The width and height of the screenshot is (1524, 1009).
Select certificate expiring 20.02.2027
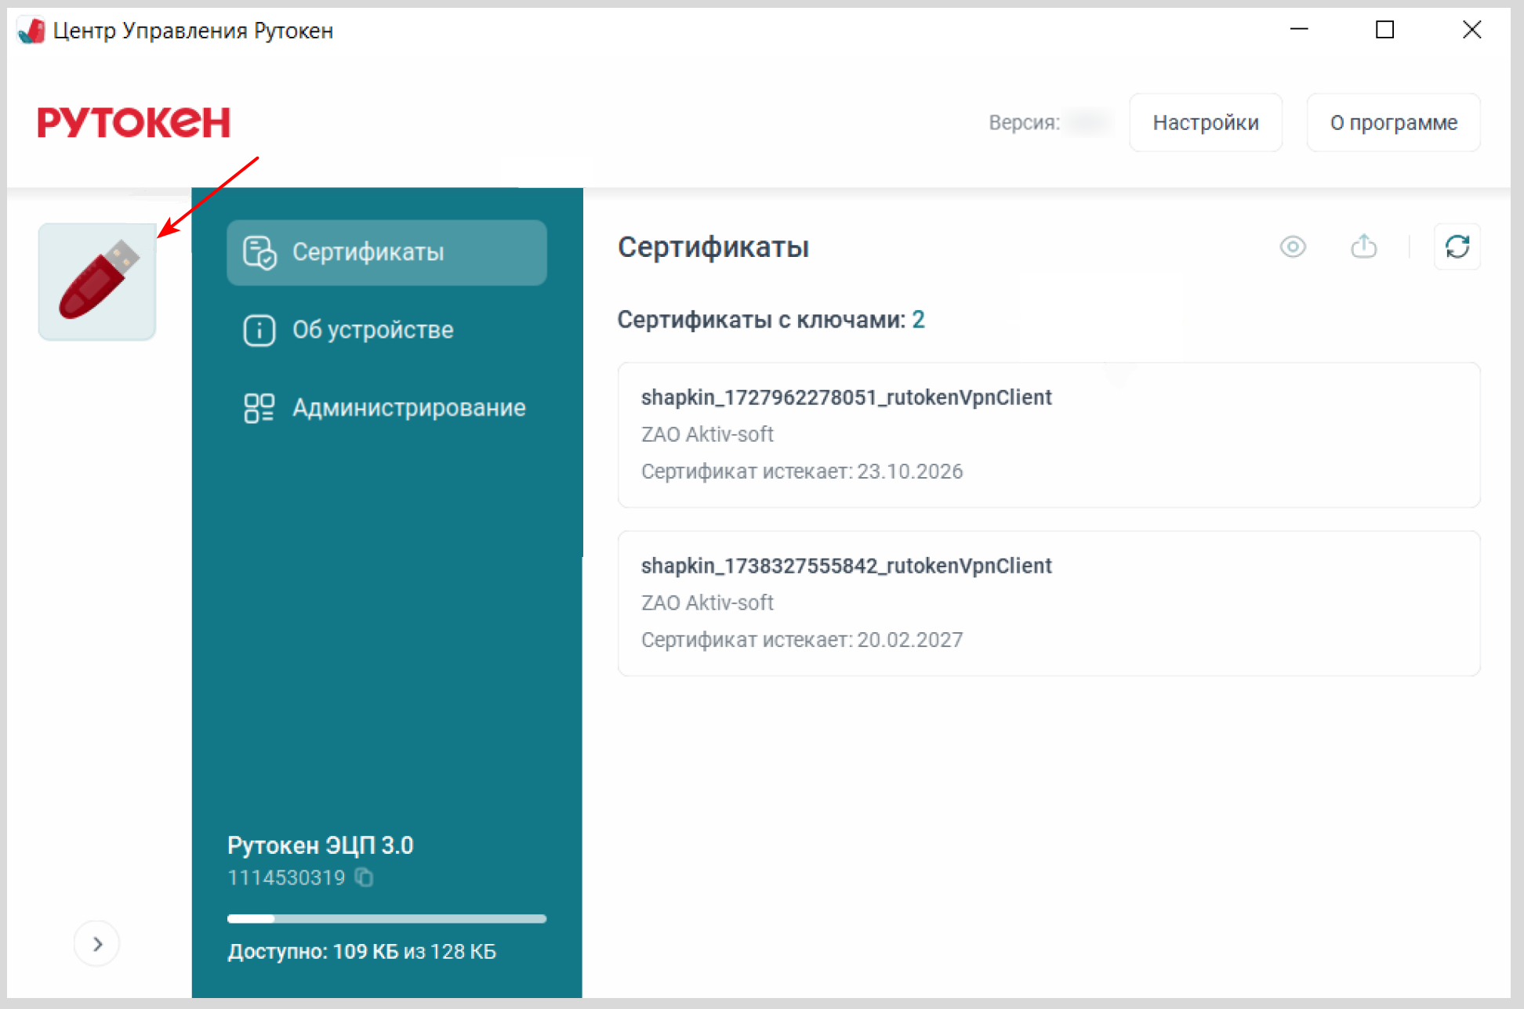[1048, 603]
